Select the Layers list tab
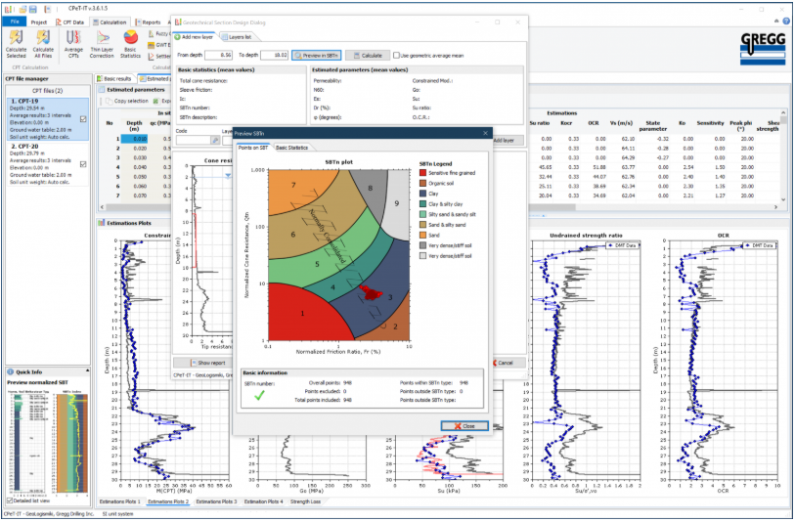This screenshot has width=795, height=522. tap(237, 37)
